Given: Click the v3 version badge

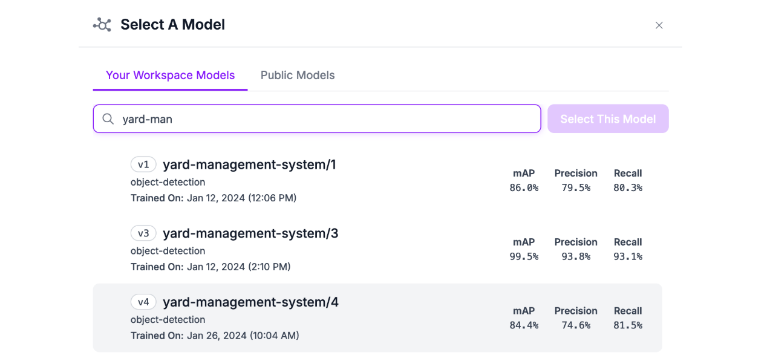Looking at the screenshot, I should [x=143, y=233].
